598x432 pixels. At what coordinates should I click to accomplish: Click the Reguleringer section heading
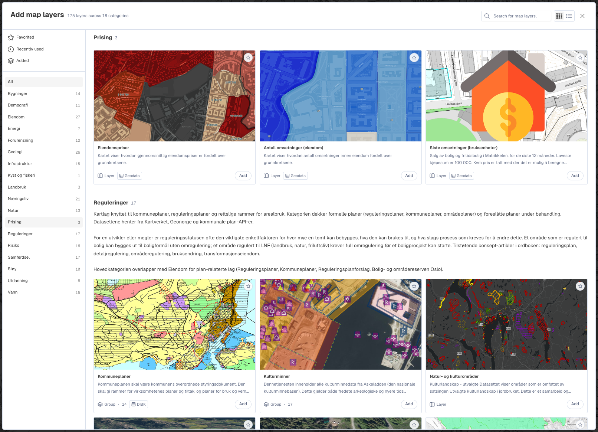click(111, 203)
